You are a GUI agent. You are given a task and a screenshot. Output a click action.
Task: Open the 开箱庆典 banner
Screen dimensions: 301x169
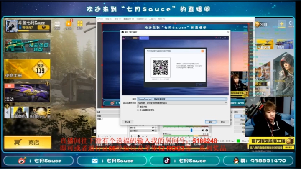point(265,44)
